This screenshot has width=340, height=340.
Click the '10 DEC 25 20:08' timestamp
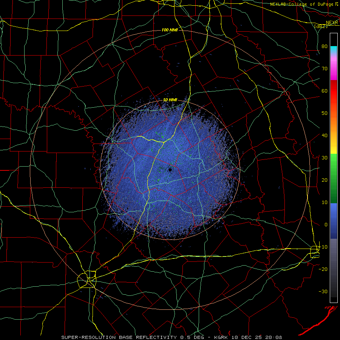pos(257,337)
